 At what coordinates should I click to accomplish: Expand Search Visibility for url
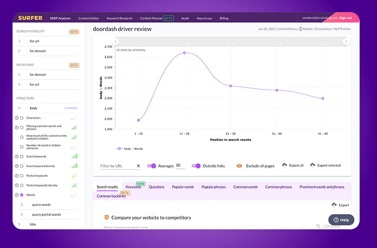click(20, 41)
